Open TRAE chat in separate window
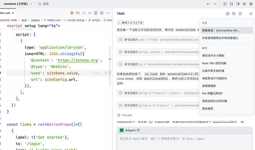This screenshot has height=150, width=255. (240, 14)
